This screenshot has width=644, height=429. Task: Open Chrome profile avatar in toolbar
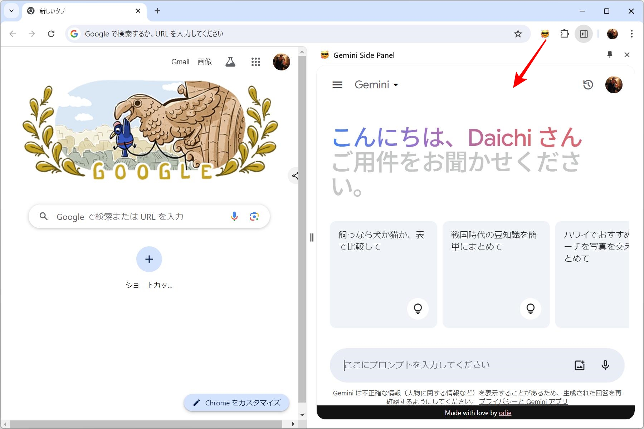tap(613, 34)
